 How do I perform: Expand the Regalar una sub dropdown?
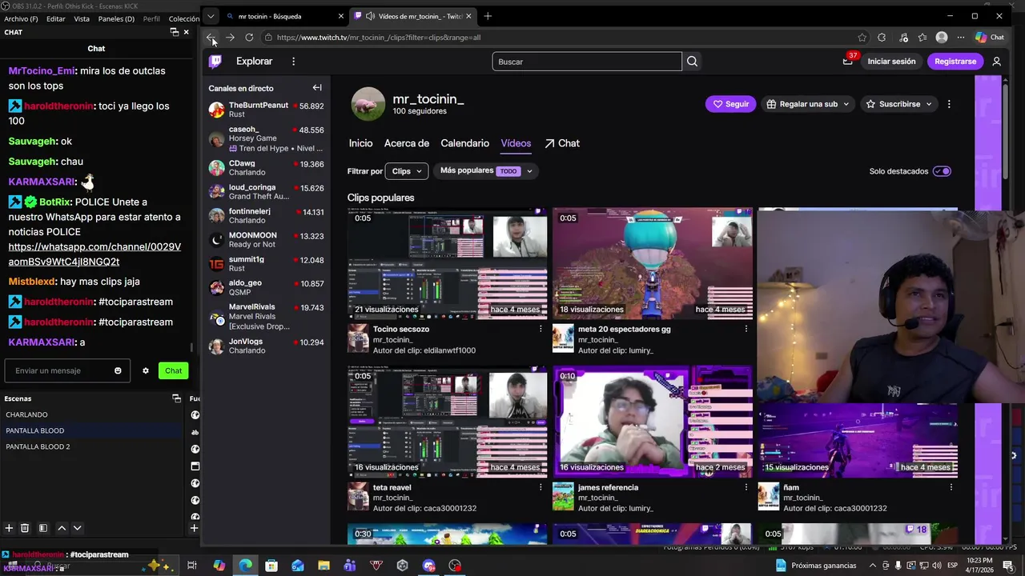click(807, 104)
